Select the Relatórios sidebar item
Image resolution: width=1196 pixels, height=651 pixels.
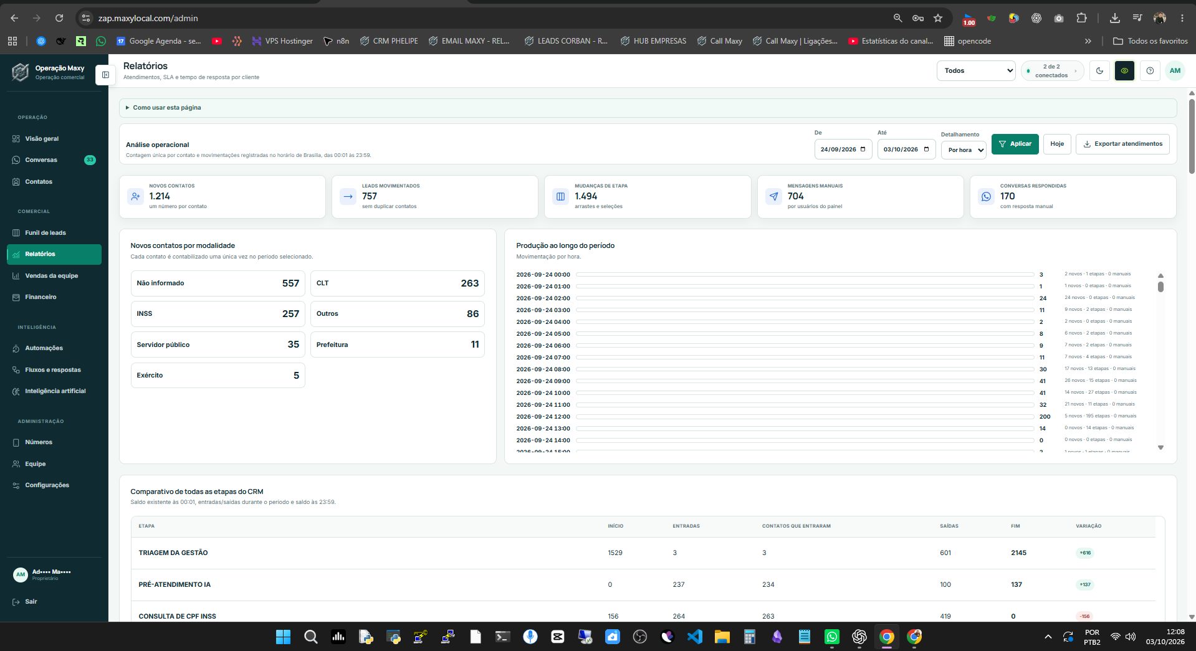54,254
